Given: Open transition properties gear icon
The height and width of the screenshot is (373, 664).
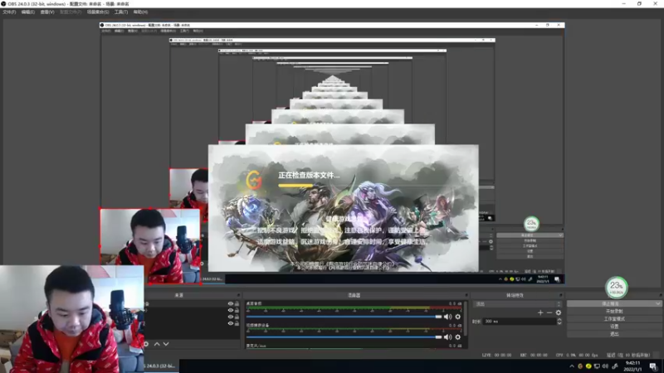Looking at the screenshot, I should [x=559, y=312].
